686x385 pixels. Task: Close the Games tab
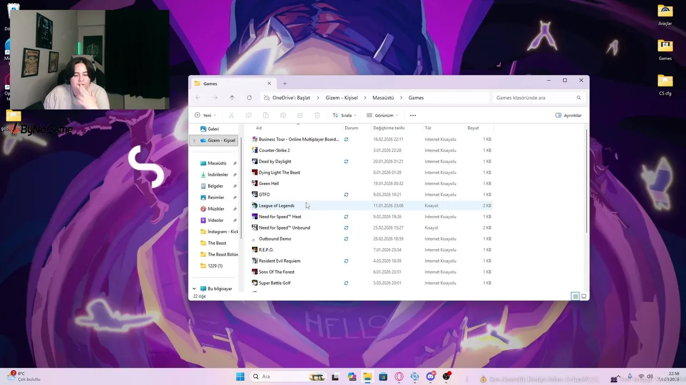click(269, 83)
